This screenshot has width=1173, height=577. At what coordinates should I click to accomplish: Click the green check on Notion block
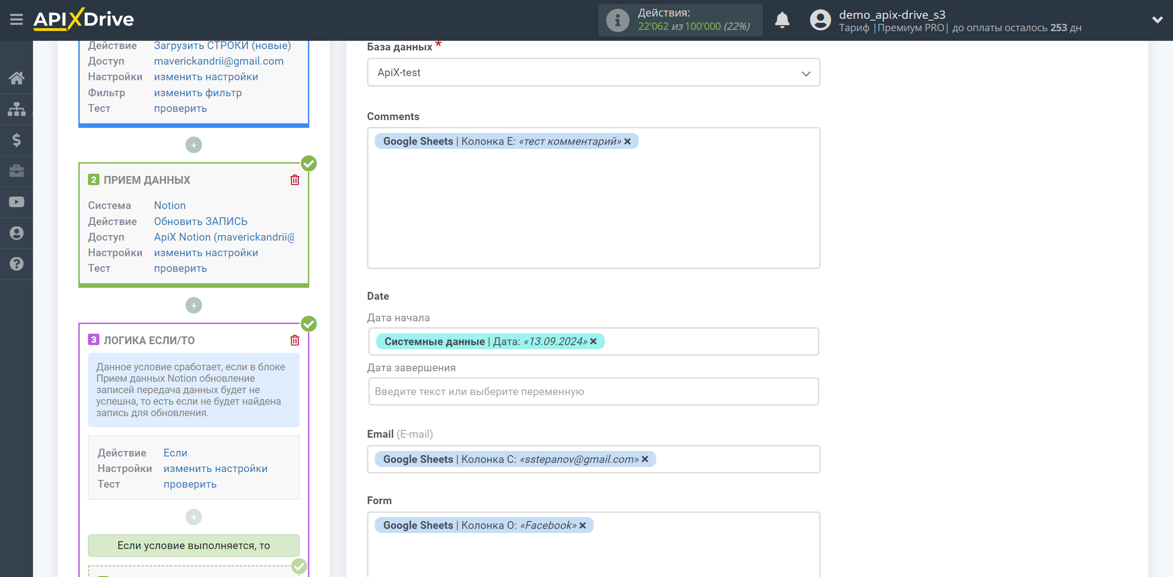coord(309,164)
